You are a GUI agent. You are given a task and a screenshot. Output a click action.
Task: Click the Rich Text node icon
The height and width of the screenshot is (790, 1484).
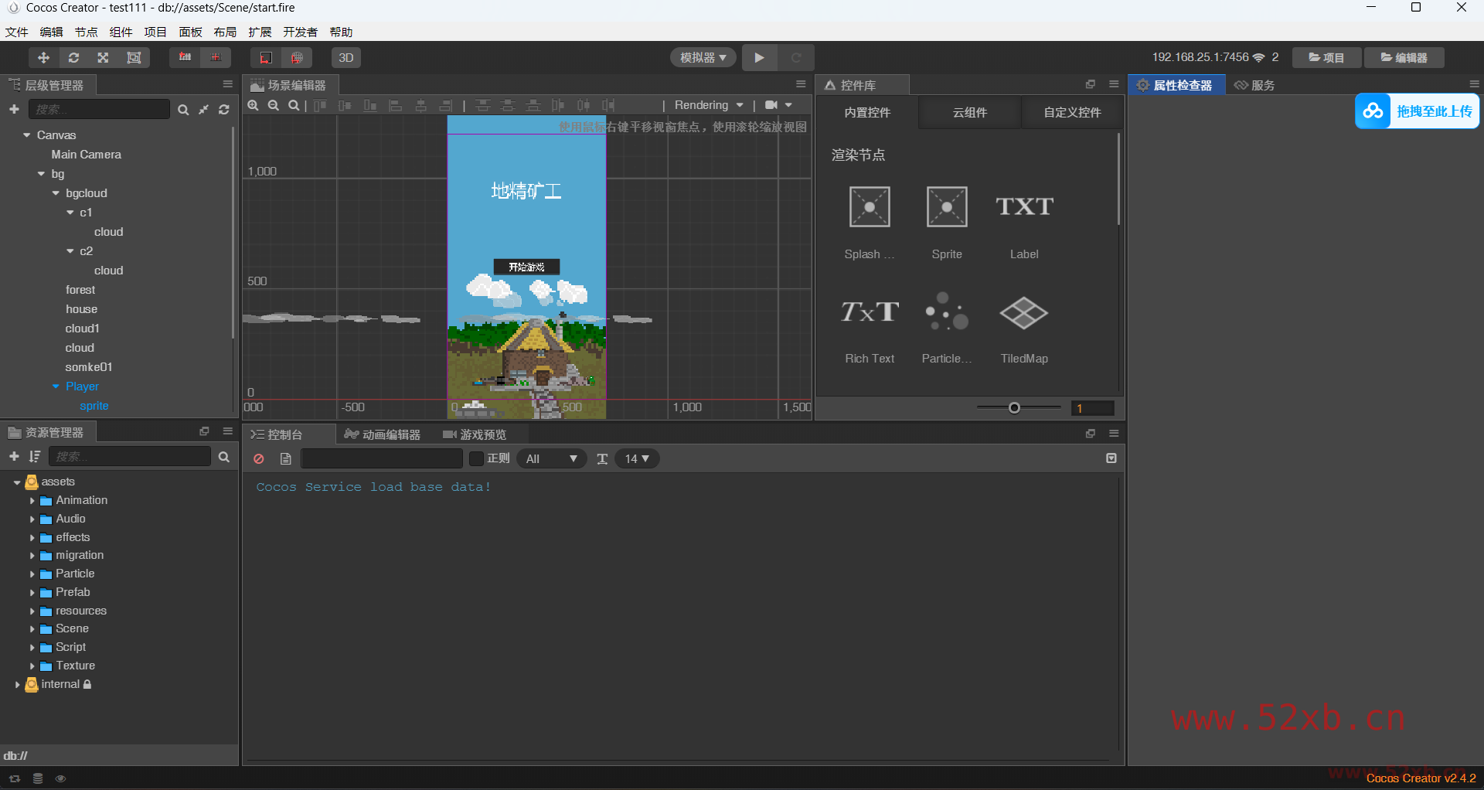click(x=870, y=313)
